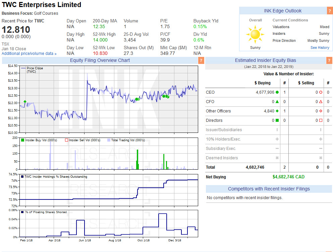Click the INK Edge Outlook panel title

coord(283,11)
